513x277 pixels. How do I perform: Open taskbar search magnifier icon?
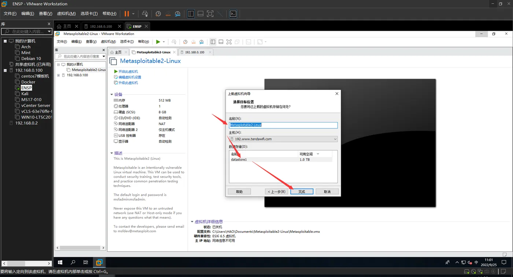tap(73, 262)
